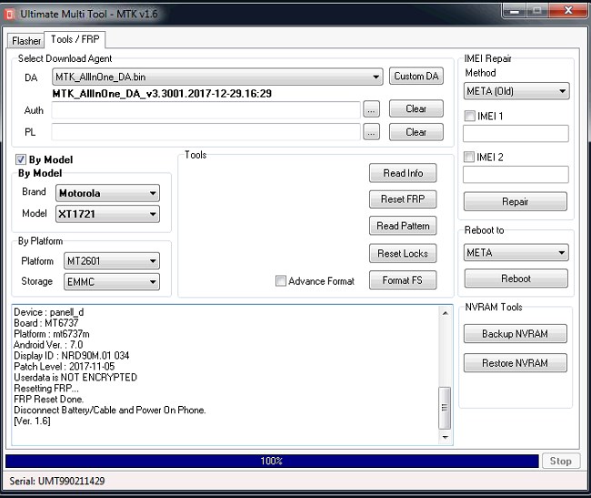Click the Format FS button
The height and width of the screenshot is (498, 591).
tap(403, 279)
